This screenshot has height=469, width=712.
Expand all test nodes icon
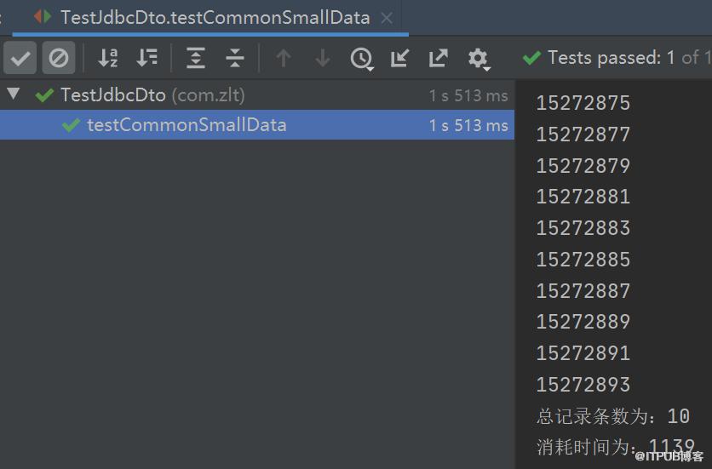coord(196,58)
